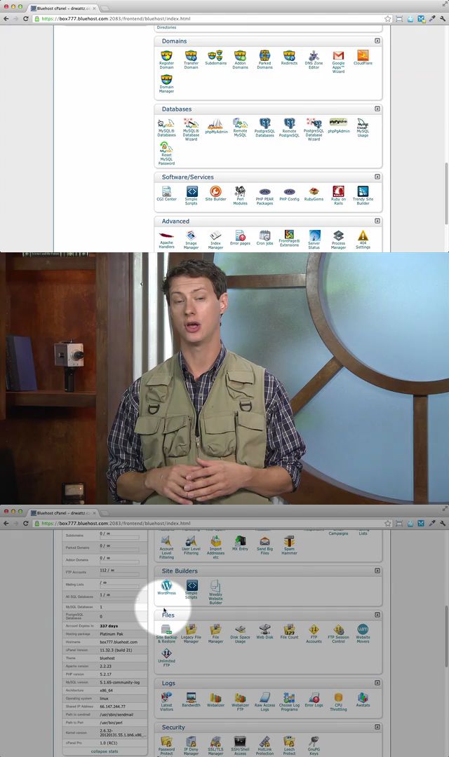Open the Cron jobs tool

(x=264, y=238)
